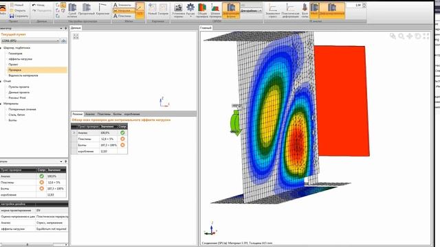Select Cross-sections under Materials
Viewport: 440px width, 247px height.
click(22, 109)
